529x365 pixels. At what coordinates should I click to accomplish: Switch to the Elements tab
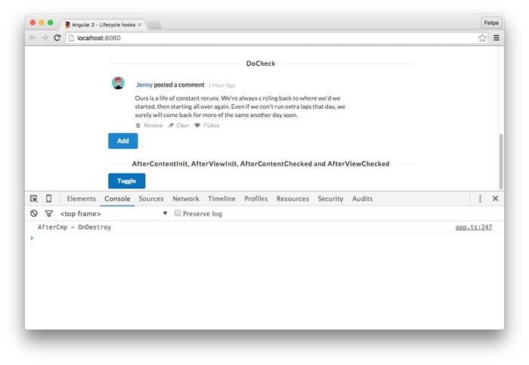click(82, 199)
